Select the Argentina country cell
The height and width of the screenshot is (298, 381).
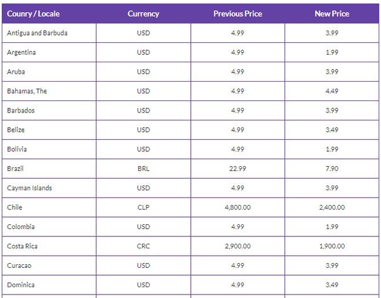click(x=21, y=53)
